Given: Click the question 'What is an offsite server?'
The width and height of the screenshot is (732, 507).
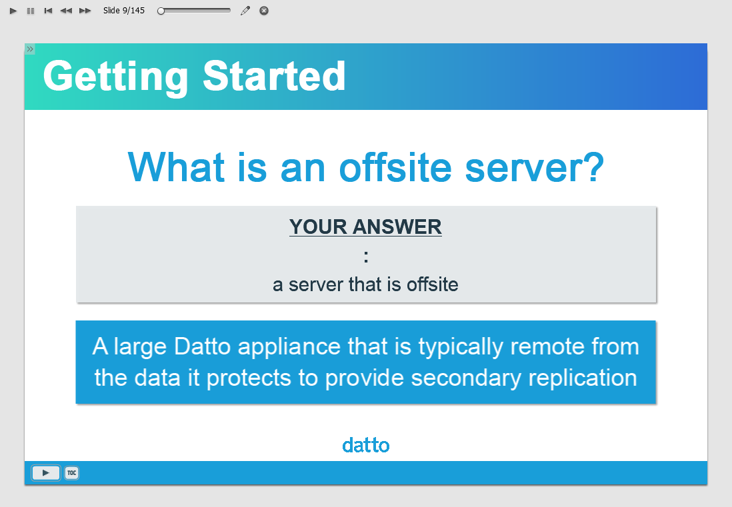Looking at the screenshot, I should coord(366,167).
